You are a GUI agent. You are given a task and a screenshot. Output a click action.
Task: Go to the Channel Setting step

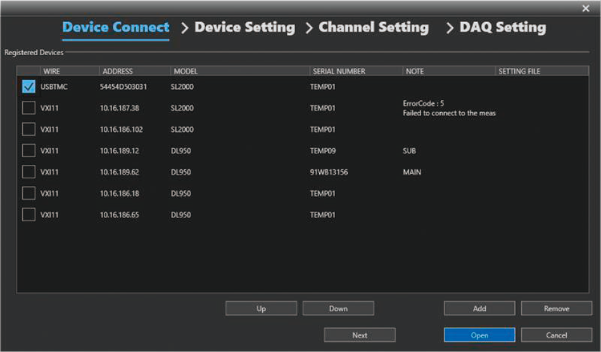[373, 27]
